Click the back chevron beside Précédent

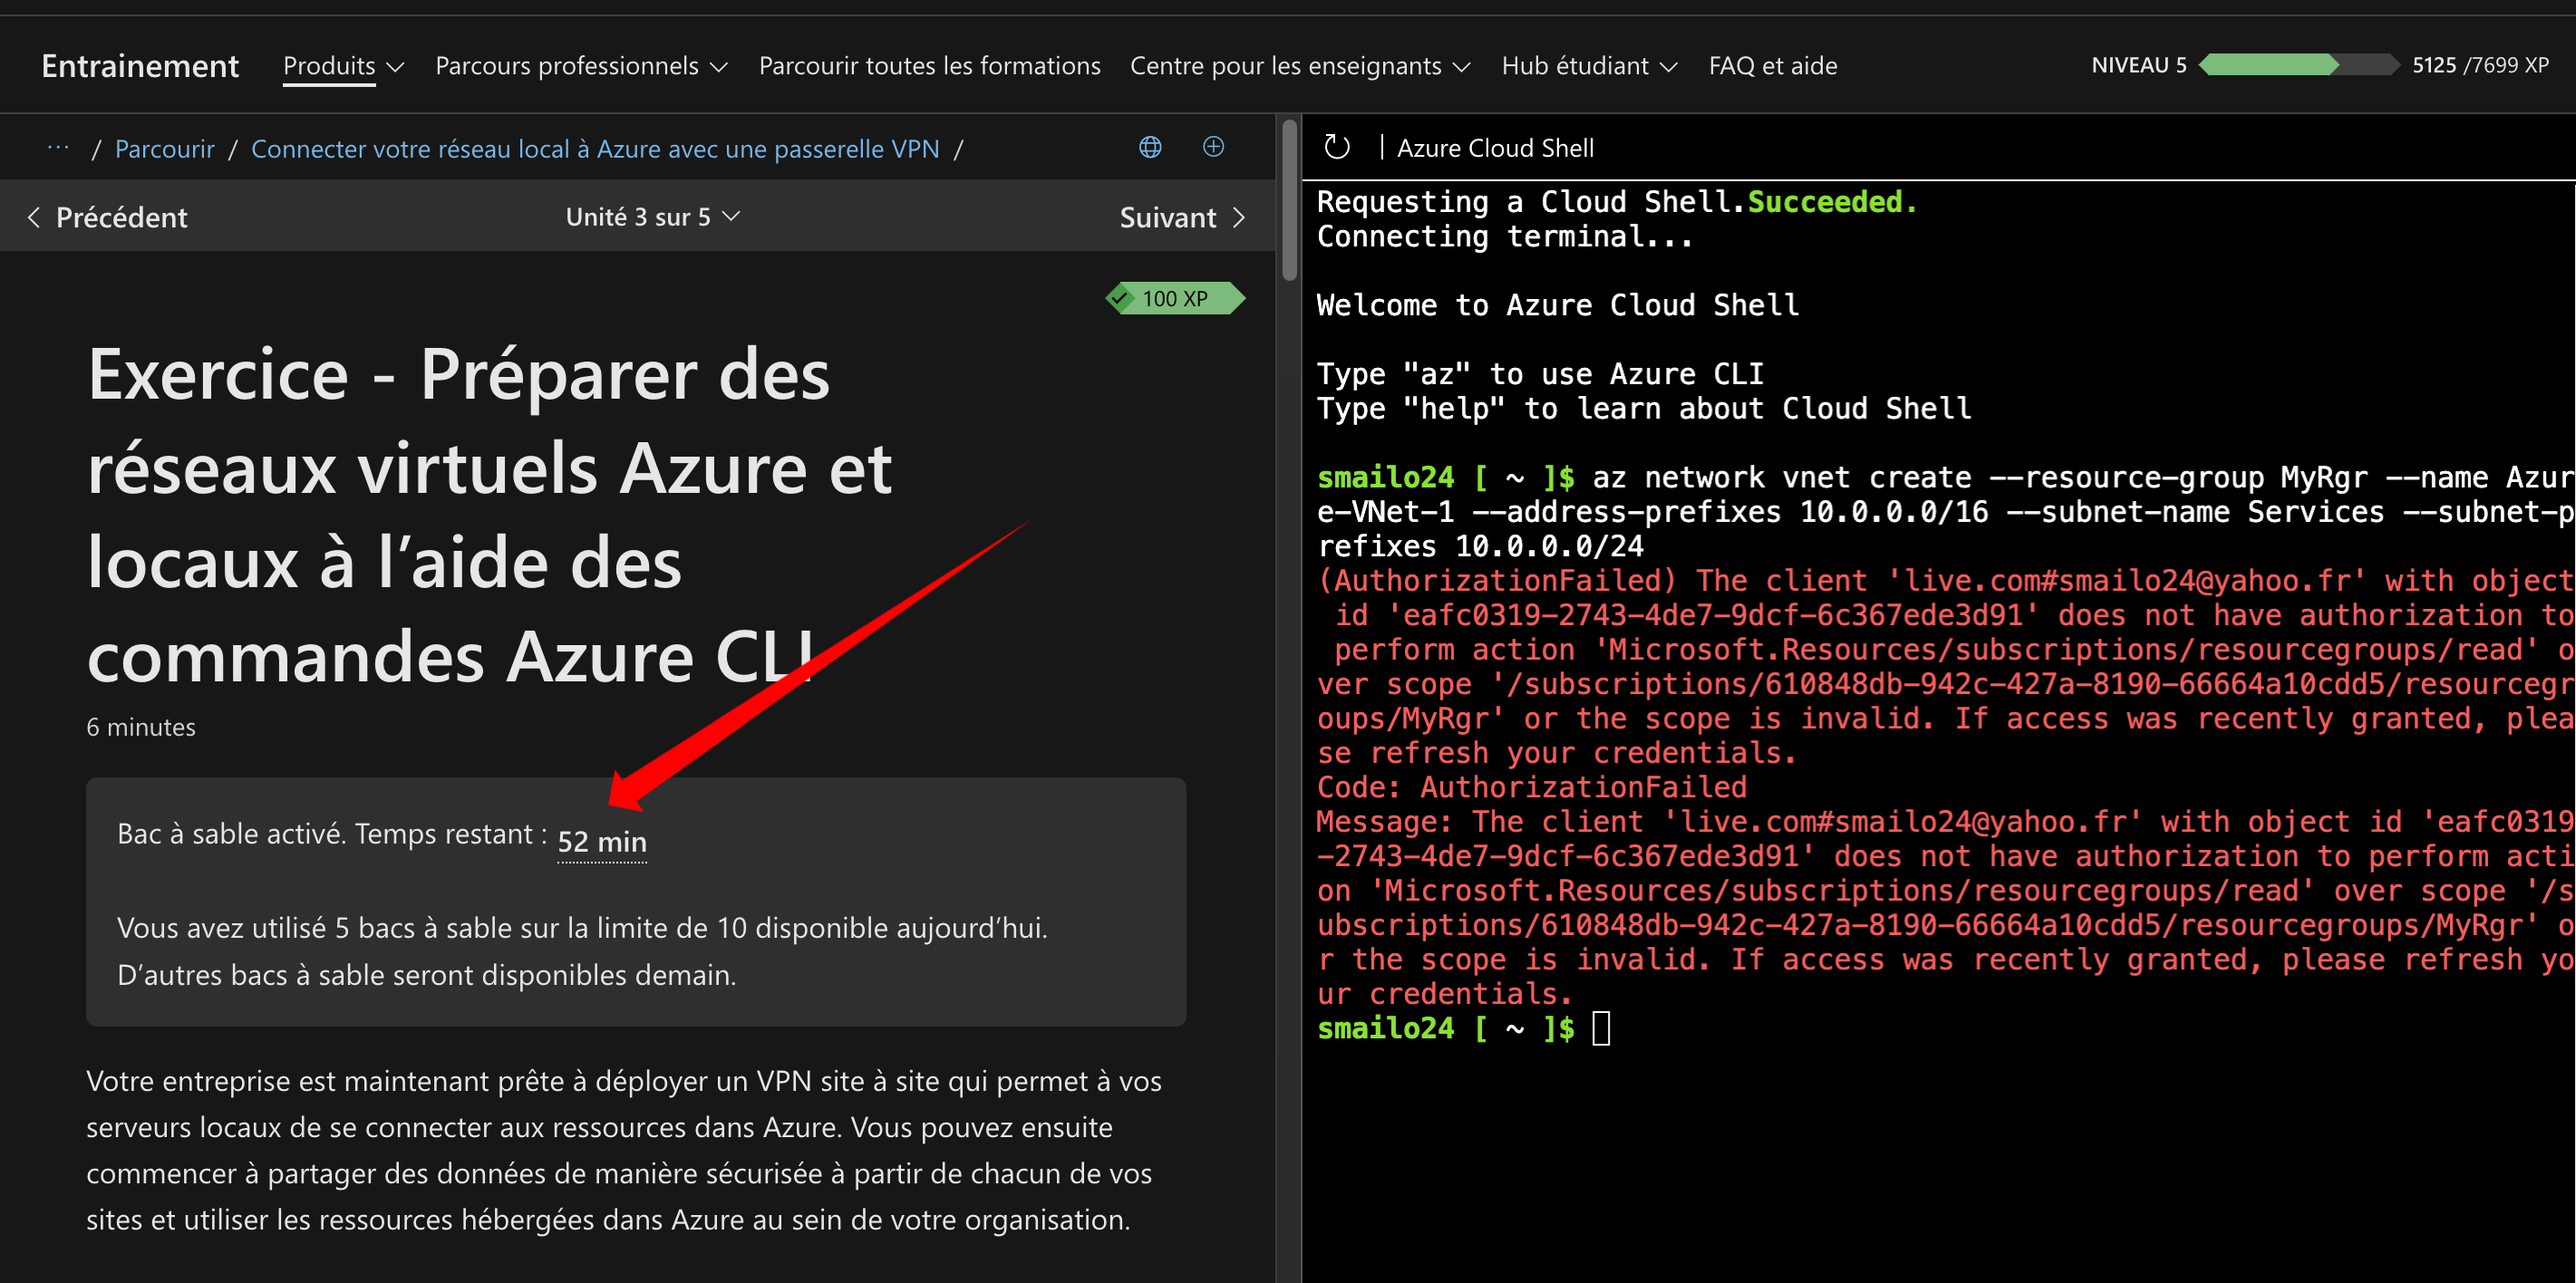(34, 216)
